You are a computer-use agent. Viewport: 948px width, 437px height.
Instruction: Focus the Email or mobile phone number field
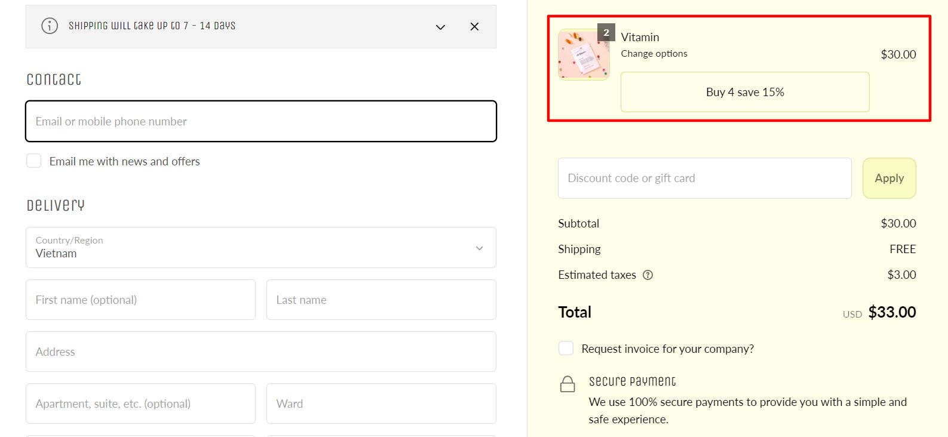coord(261,121)
